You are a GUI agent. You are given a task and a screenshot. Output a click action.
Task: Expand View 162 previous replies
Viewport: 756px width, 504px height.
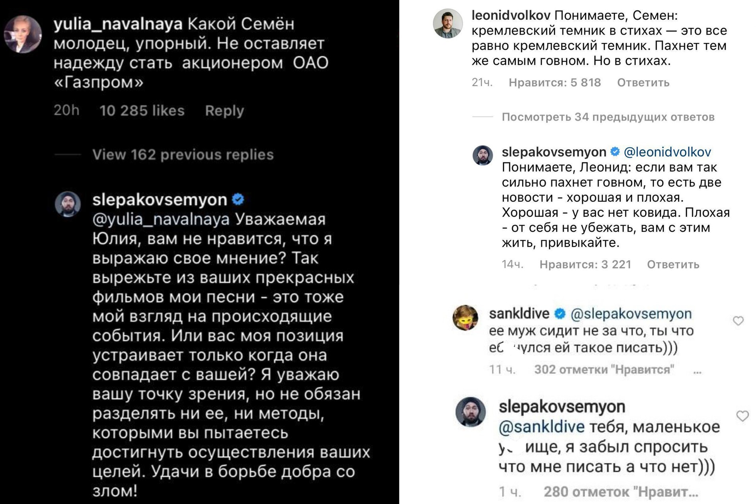[x=183, y=154]
